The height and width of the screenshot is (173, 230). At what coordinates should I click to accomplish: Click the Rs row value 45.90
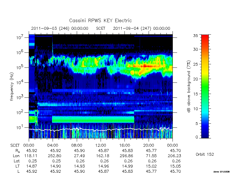click(x=79, y=151)
